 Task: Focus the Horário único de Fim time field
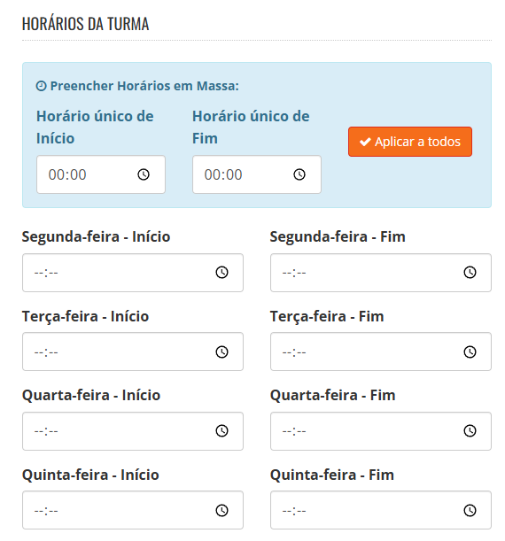click(x=257, y=174)
